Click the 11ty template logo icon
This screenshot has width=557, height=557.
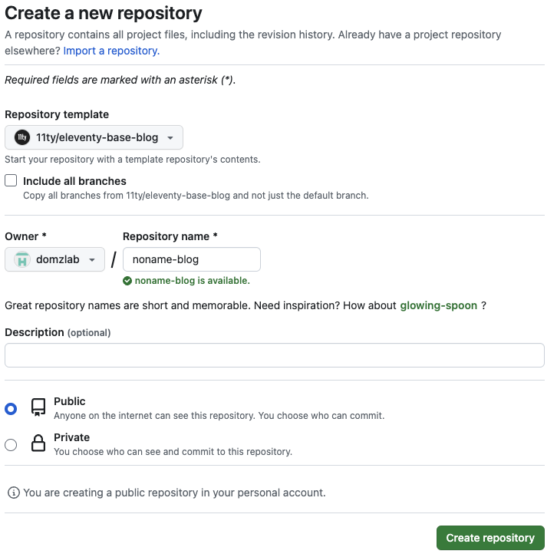coord(22,137)
